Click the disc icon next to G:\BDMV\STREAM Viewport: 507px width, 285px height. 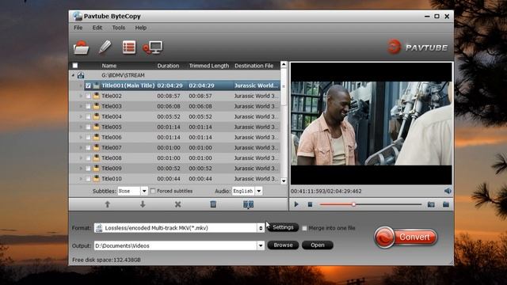point(81,75)
